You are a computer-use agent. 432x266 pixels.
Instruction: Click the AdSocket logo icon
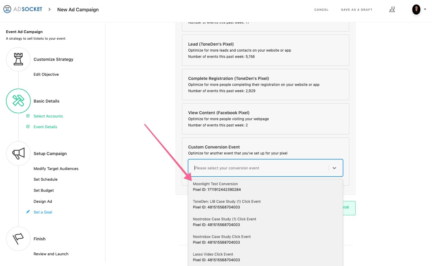pos(7,9)
